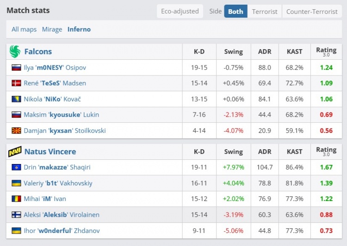Image resolution: width=347 pixels, height=246 pixels.
Task: Show Counter-Terrorist side stats only
Action: point(312,11)
